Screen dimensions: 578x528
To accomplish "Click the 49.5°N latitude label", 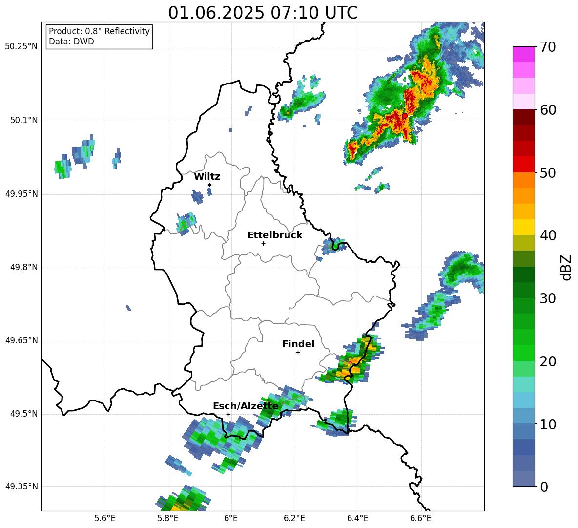I will (x=24, y=414).
